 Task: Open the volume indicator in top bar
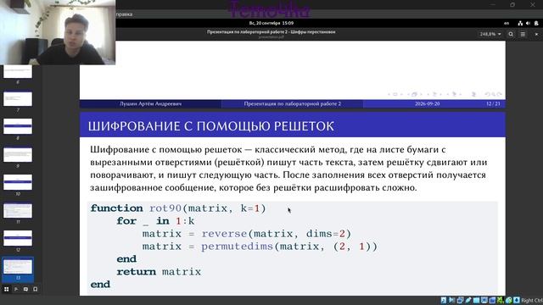point(528,23)
